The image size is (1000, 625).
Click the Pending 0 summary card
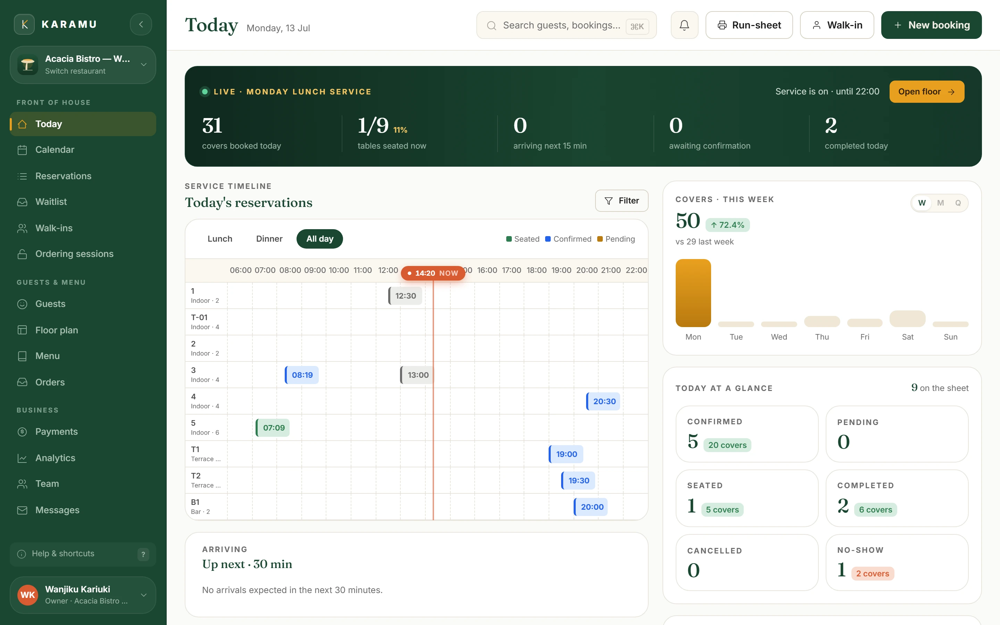pos(897,434)
